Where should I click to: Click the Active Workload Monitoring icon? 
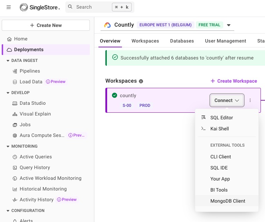pyautogui.click(x=15, y=178)
